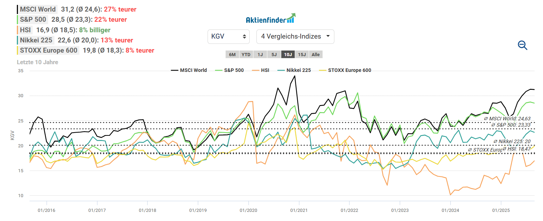Click MSCI World label in summary list
Viewport: 543px width, 221px height.
[x=38, y=9]
